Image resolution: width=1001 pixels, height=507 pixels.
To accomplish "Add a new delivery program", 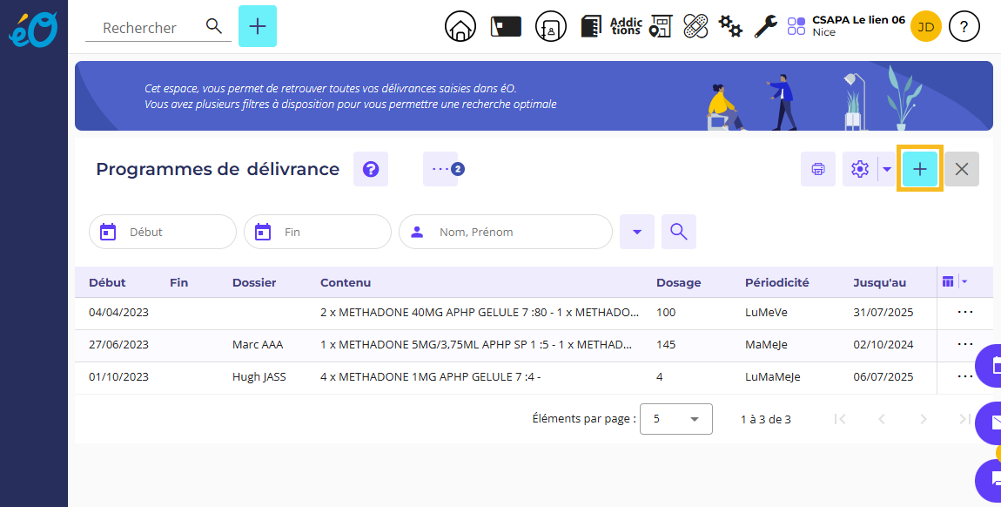I will pos(920,169).
